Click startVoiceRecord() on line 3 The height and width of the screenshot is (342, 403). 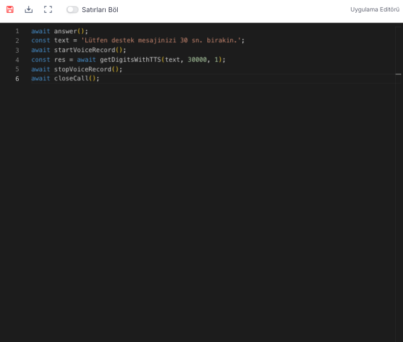tap(88, 50)
